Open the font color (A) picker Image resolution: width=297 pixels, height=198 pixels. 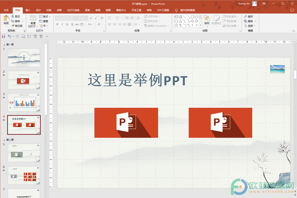[x=99, y=24]
